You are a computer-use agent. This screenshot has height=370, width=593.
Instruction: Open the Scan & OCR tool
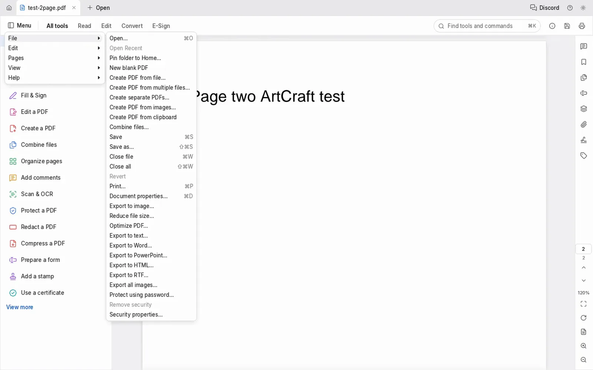click(37, 194)
